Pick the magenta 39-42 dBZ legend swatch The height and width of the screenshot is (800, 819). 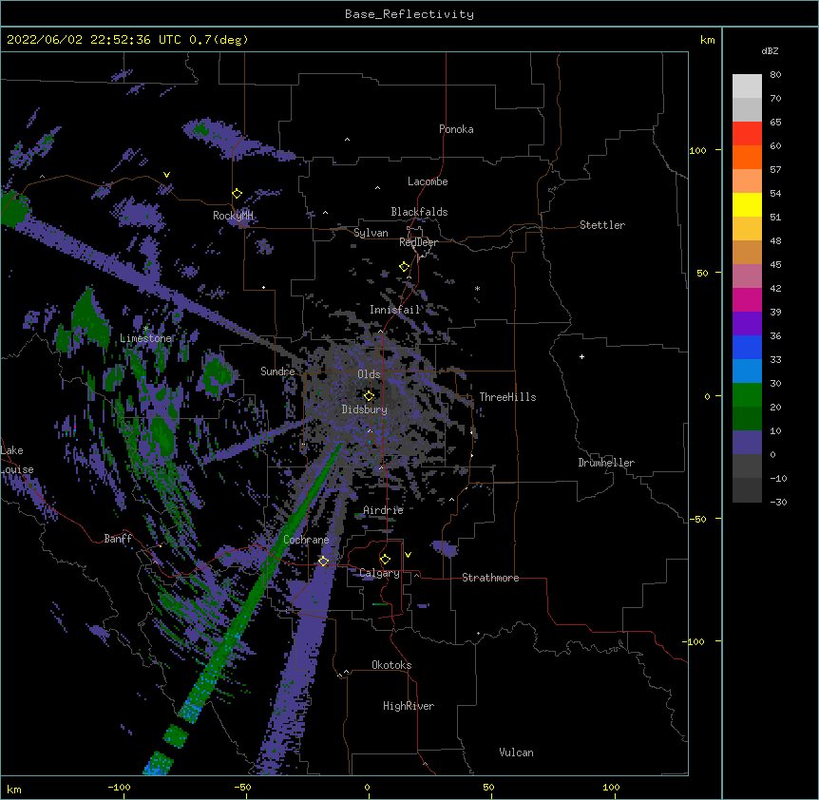pyautogui.click(x=747, y=299)
